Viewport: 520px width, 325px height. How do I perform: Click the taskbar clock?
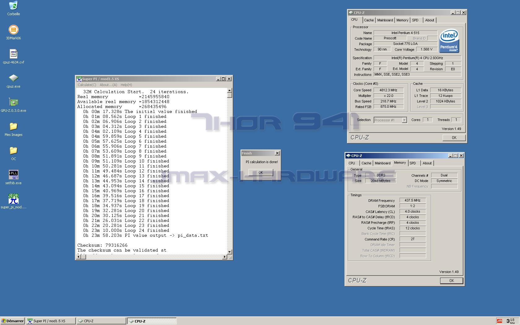point(511,321)
